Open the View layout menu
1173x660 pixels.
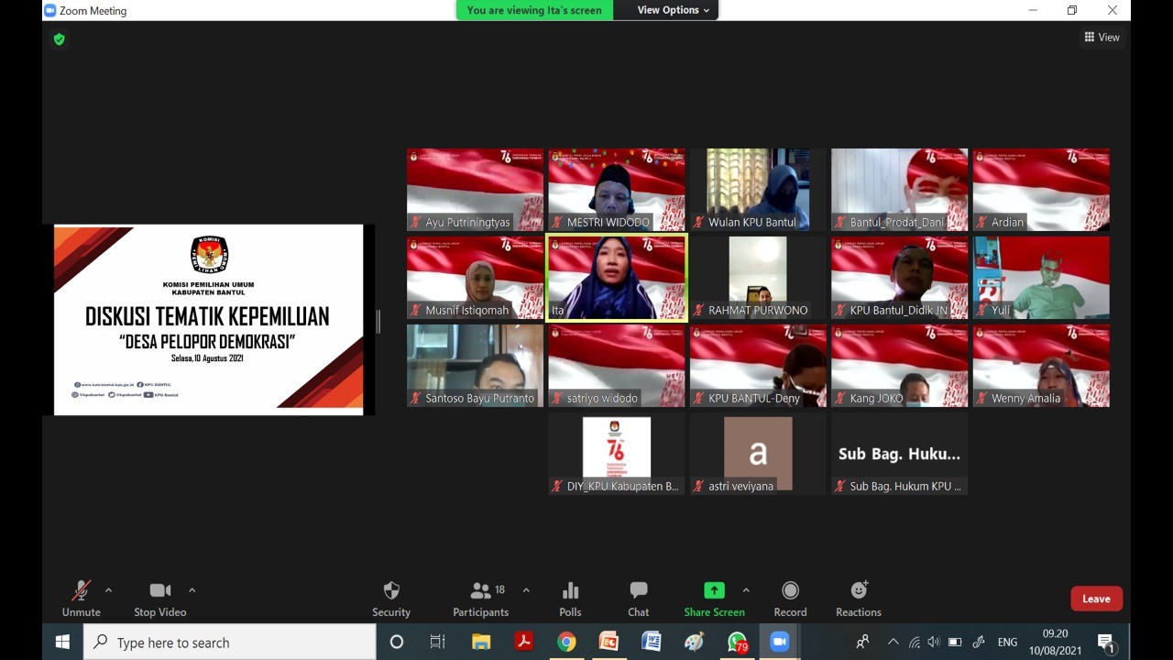[1102, 38]
